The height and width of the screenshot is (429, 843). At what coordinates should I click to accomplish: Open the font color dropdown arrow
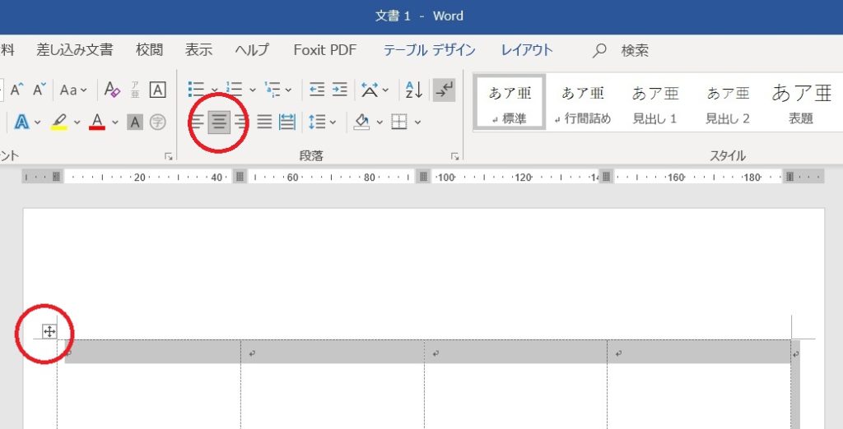pos(115,123)
